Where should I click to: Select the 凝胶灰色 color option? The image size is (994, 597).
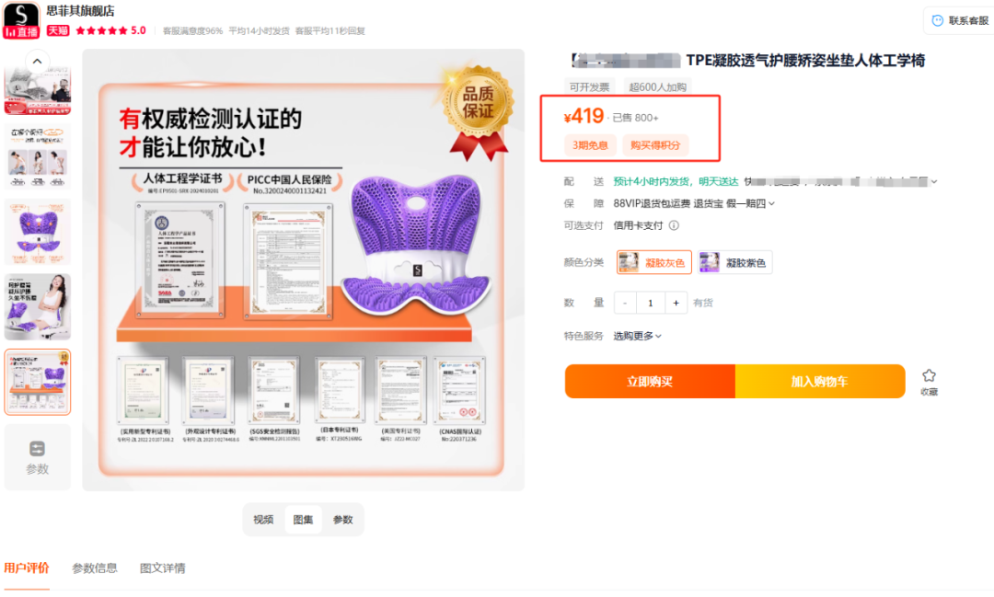click(653, 262)
